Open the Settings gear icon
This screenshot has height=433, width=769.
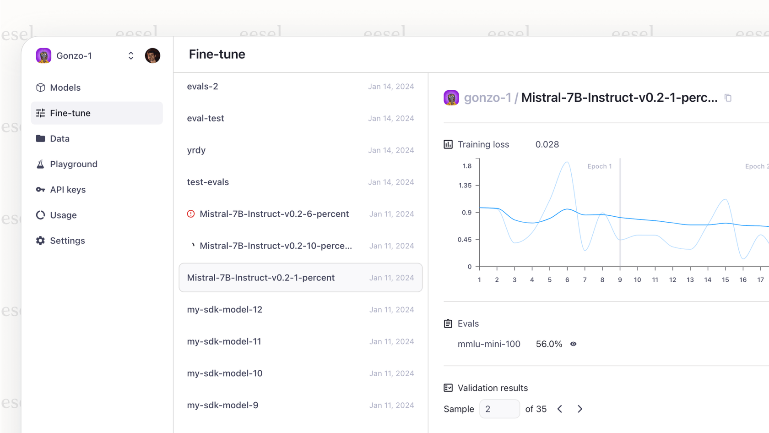(40, 241)
